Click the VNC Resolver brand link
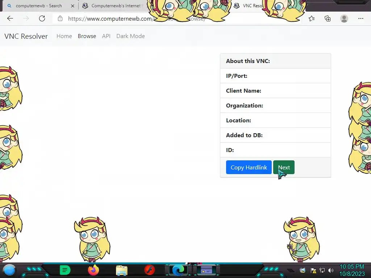Screen dimensions: 371x278 click(26, 36)
